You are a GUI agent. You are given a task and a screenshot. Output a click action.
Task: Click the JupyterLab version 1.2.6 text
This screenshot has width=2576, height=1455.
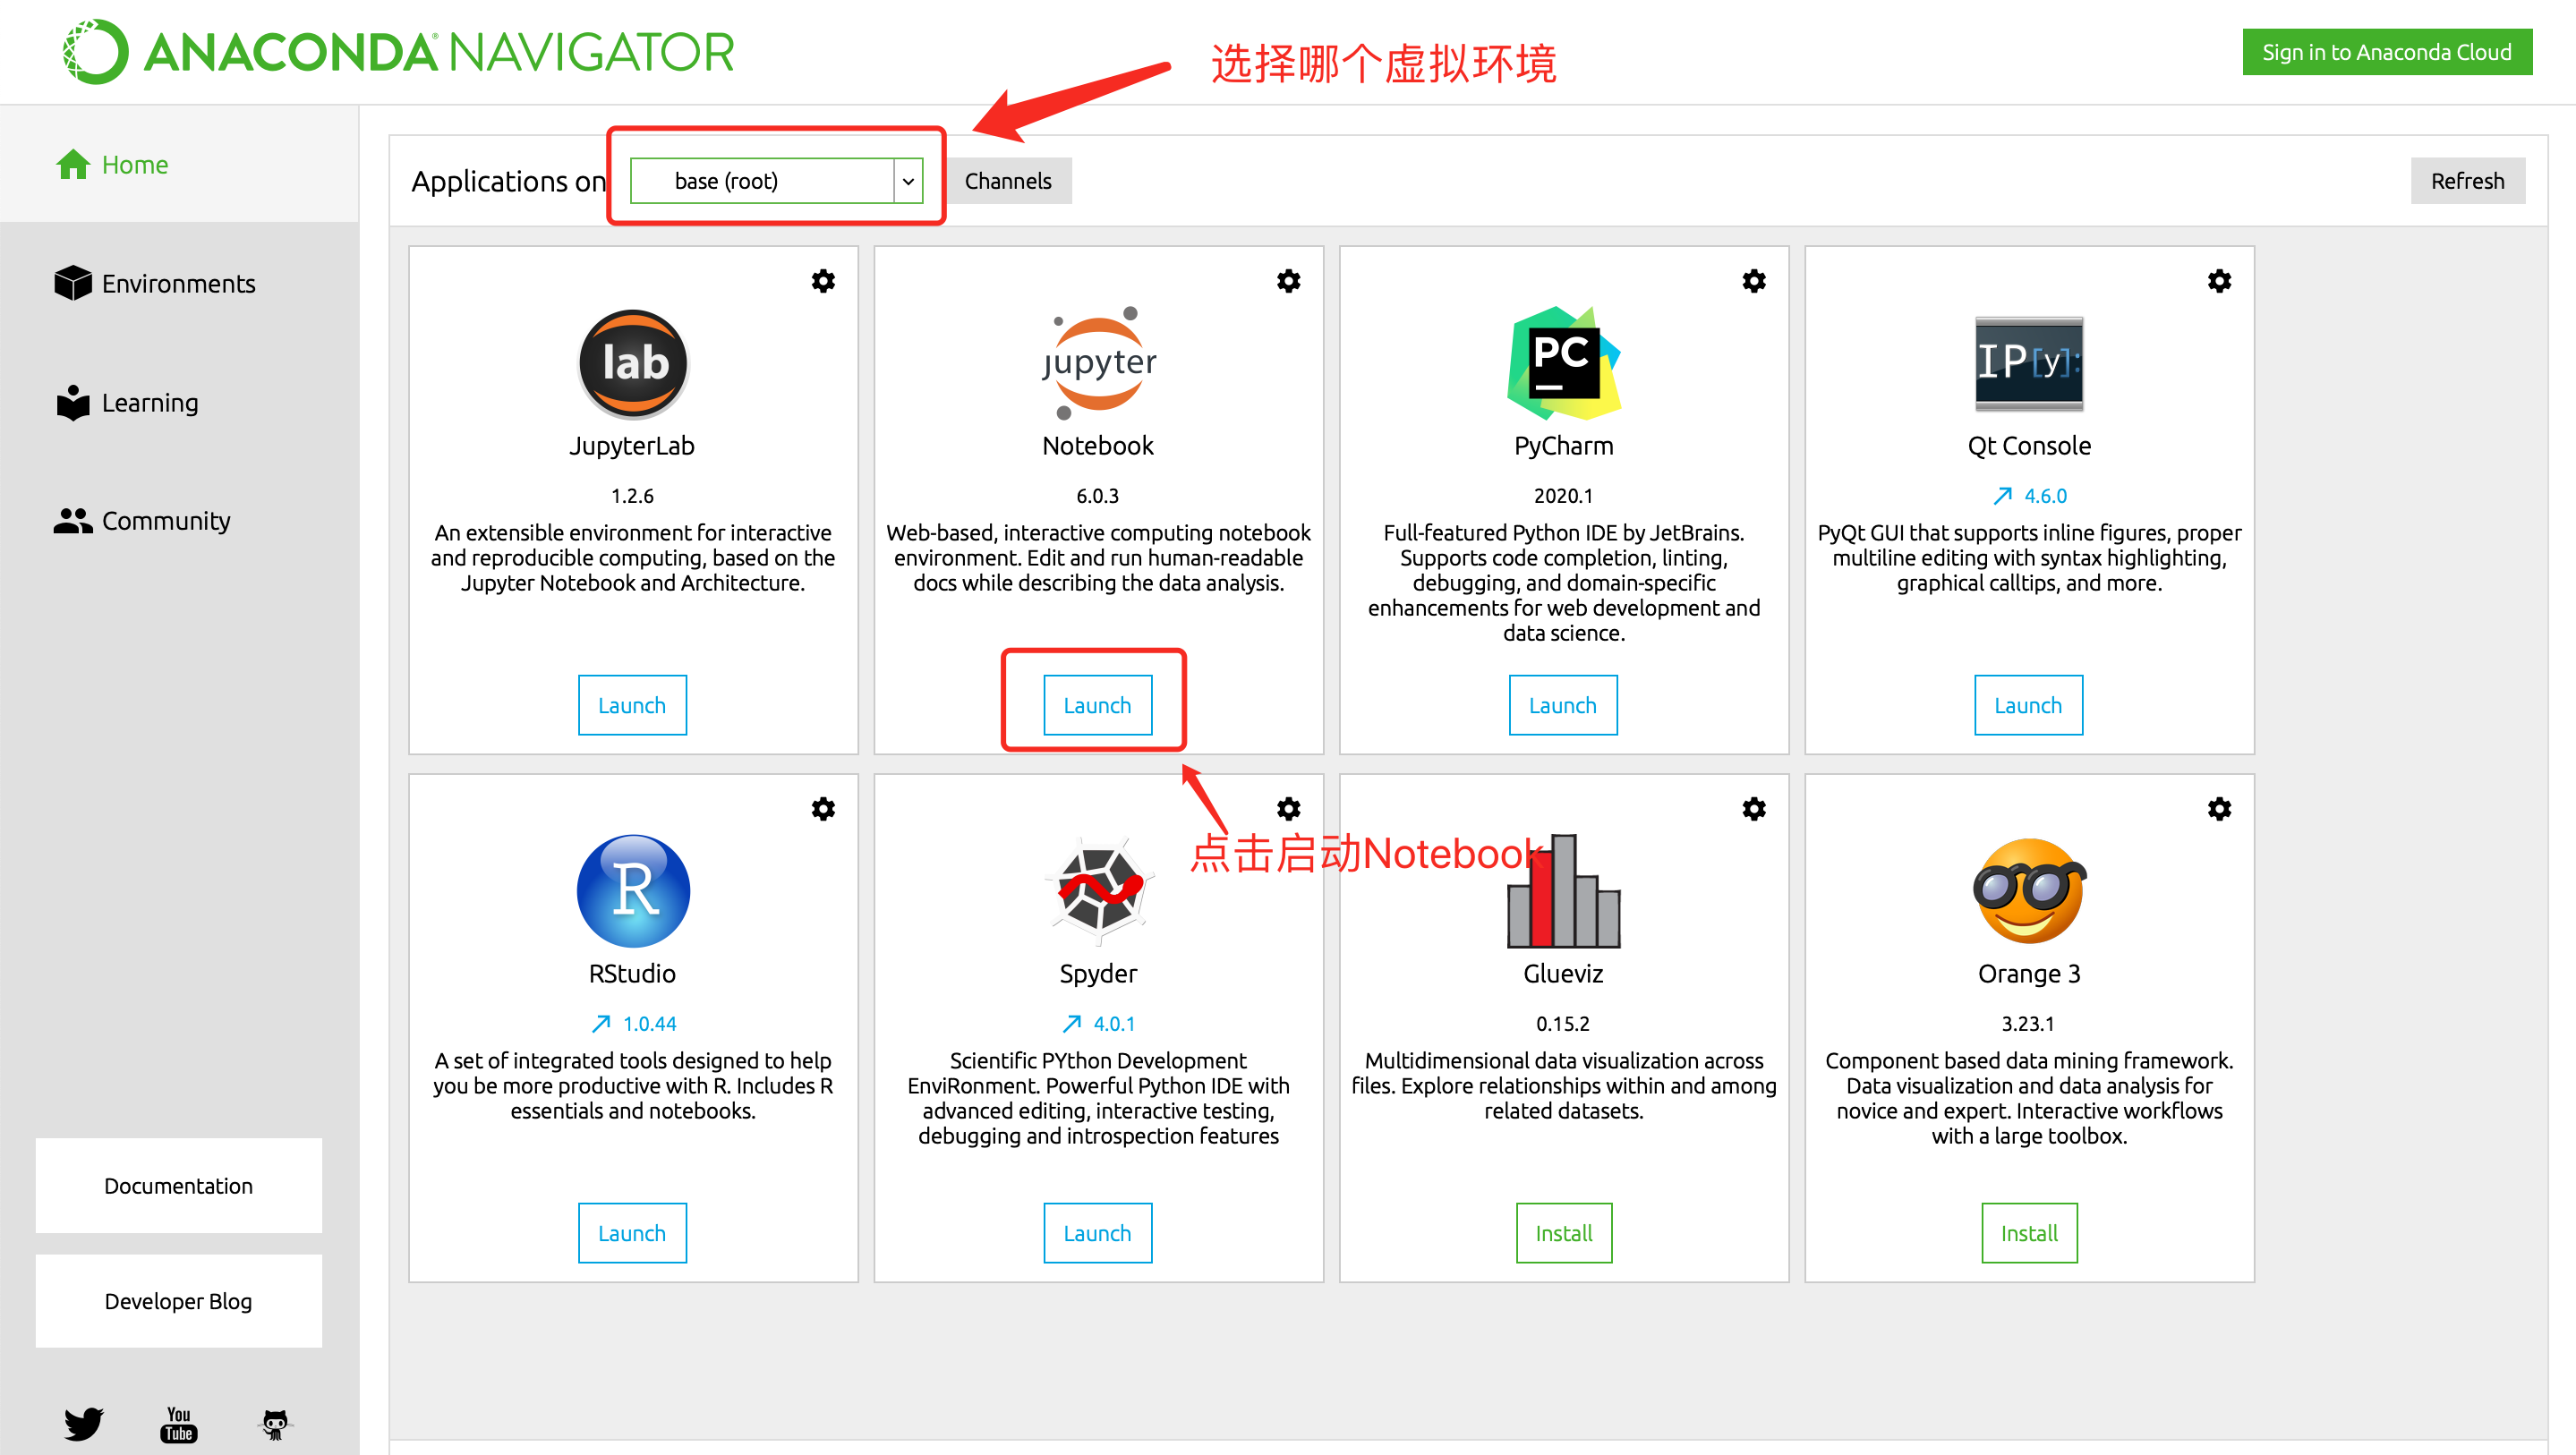(633, 496)
